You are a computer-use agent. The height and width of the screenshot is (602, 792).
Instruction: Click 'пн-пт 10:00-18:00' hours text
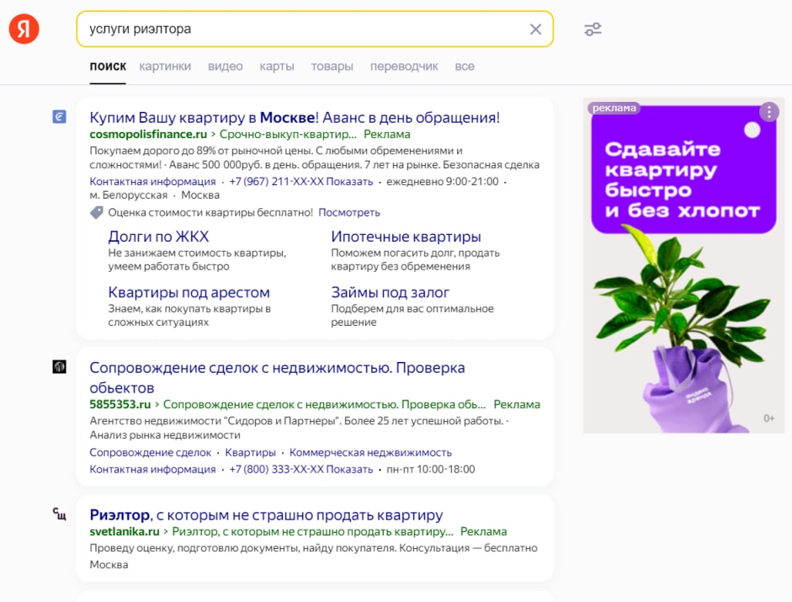point(431,469)
